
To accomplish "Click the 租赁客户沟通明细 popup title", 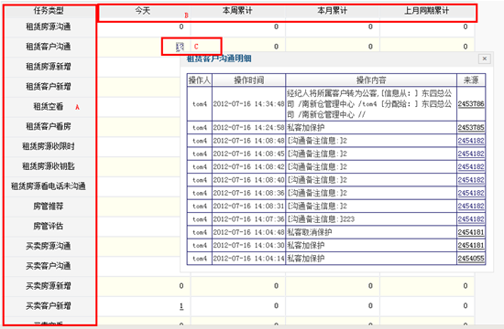I will pyautogui.click(x=219, y=58).
